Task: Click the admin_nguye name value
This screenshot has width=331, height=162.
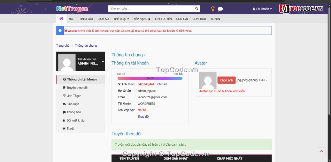Action: 146,91
